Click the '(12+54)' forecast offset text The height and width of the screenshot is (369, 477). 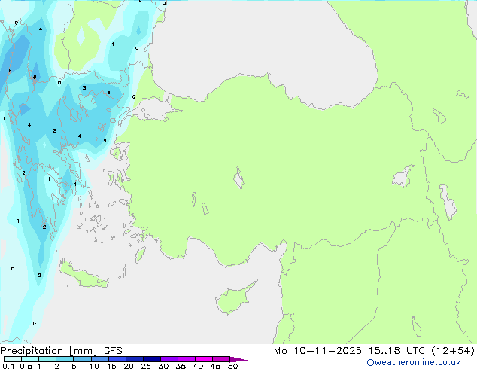point(453,351)
